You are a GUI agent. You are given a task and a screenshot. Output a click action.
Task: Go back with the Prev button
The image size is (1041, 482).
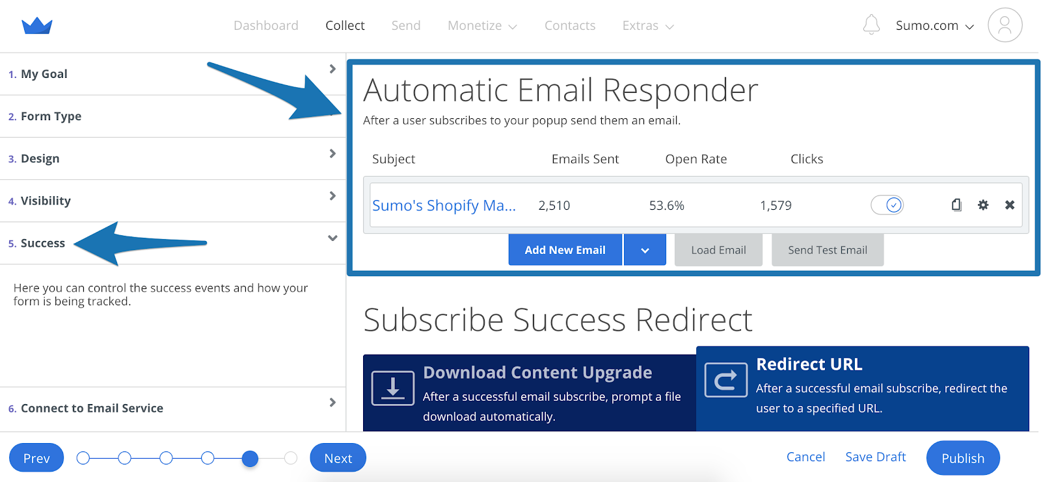36,458
